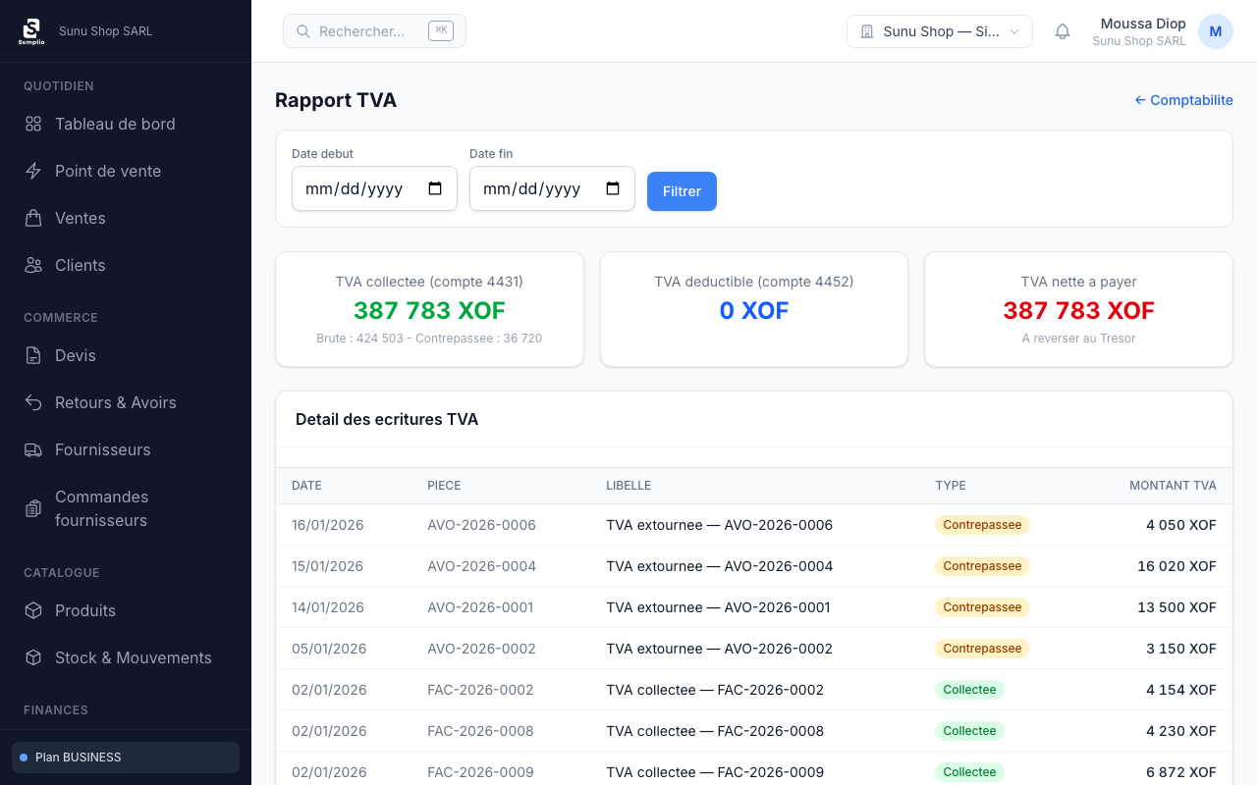Click the Plan BUSINESS badge
This screenshot has height=785, width=1257.
click(x=126, y=758)
